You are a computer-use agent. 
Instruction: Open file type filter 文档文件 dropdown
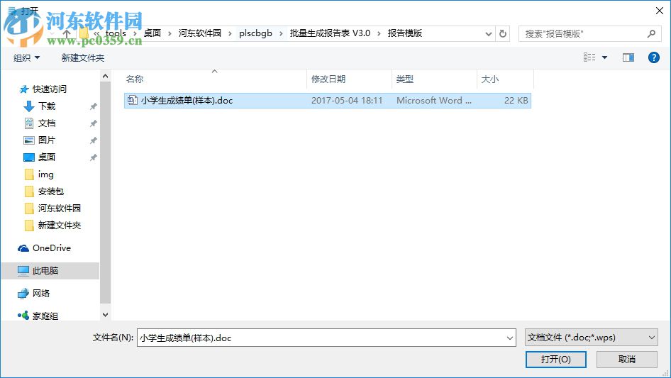[592, 338]
